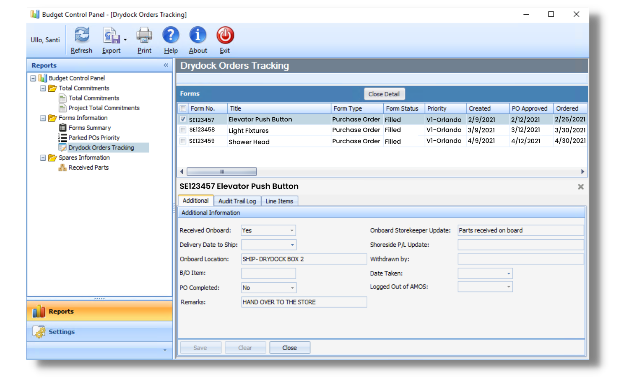The image size is (629, 377).
Task: Check the SE123458 Light Fixtures checkbox
Action: (182, 130)
